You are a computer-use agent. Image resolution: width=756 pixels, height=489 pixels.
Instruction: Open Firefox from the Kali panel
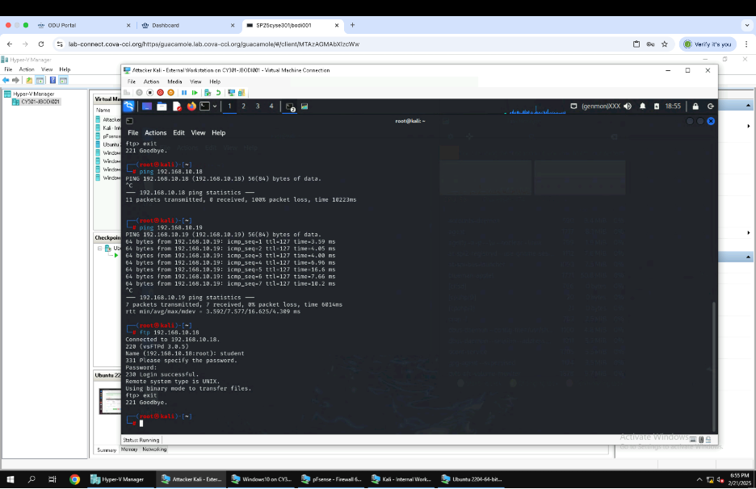[191, 106]
